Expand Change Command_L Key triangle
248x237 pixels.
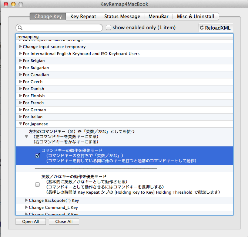(26, 207)
